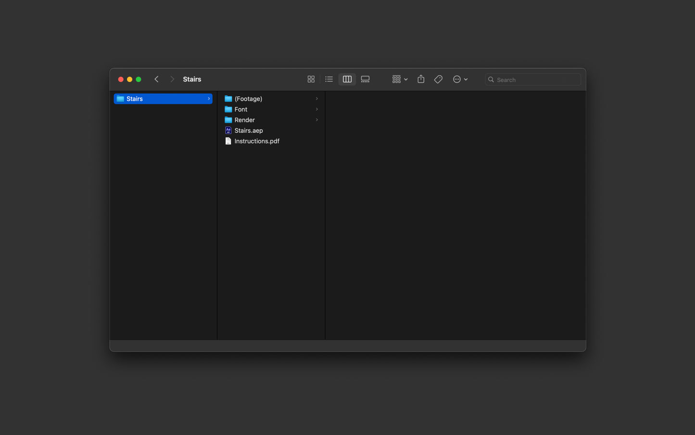
Task: Select the Stairs folder in the first column
Action: [163, 99]
